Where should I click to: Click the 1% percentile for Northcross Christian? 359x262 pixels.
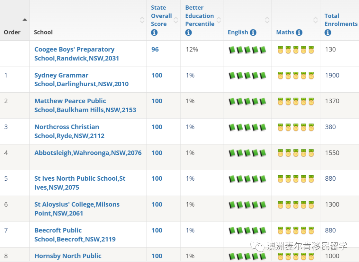(190, 127)
